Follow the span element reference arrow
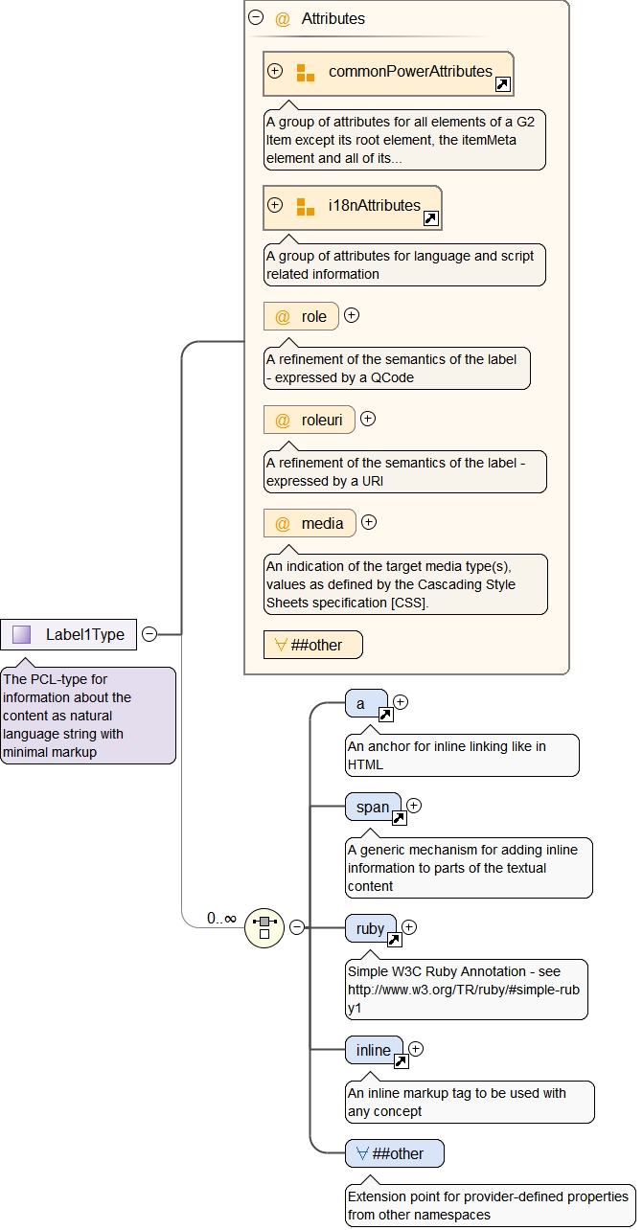The height and width of the screenshot is (1230, 643). 400,818
